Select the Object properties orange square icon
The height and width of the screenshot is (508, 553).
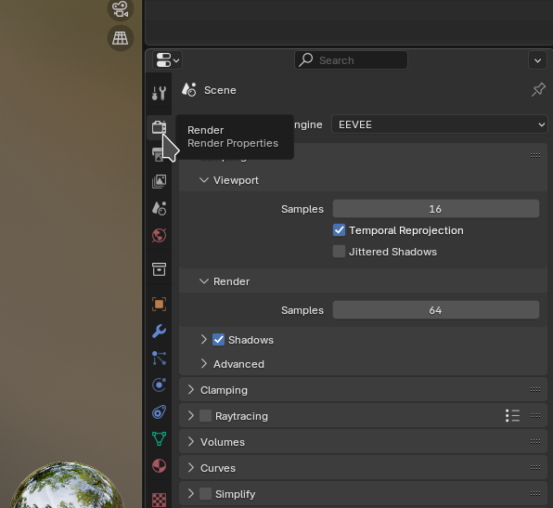[159, 304]
